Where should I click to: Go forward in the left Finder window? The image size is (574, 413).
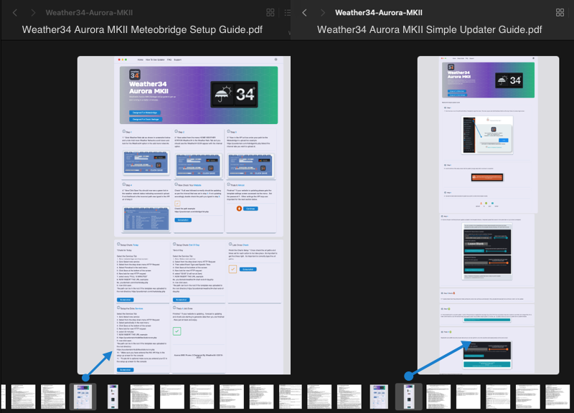point(33,13)
